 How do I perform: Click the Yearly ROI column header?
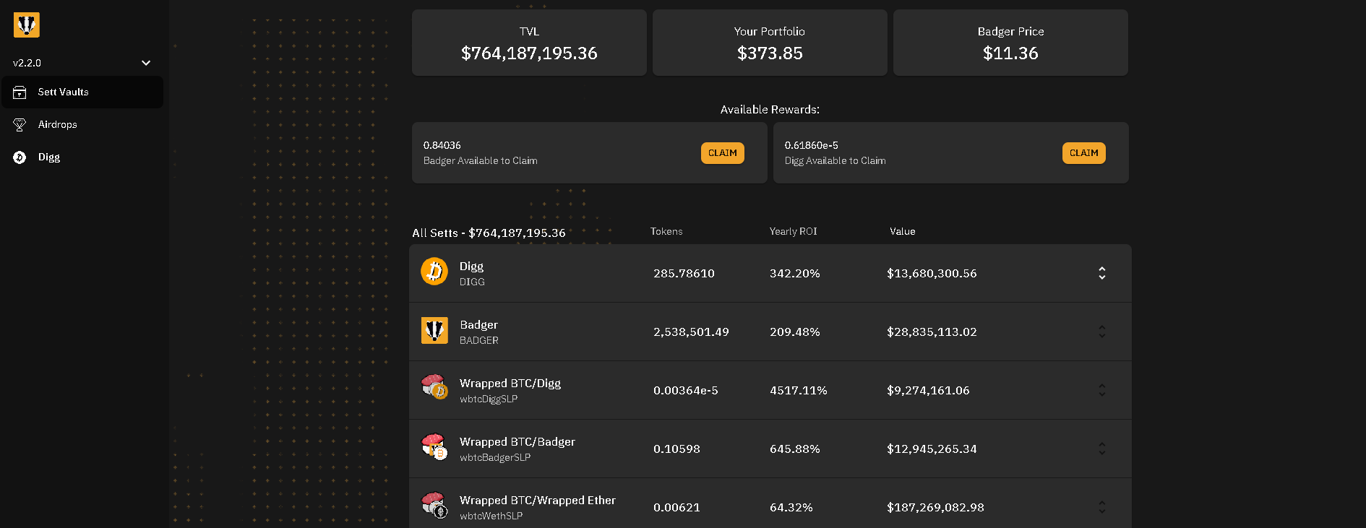pyautogui.click(x=793, y=231)
